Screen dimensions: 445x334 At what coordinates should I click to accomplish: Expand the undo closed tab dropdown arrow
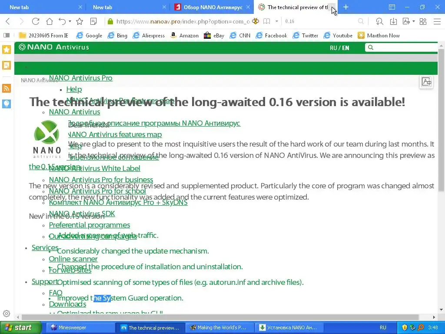coord(70,21)
